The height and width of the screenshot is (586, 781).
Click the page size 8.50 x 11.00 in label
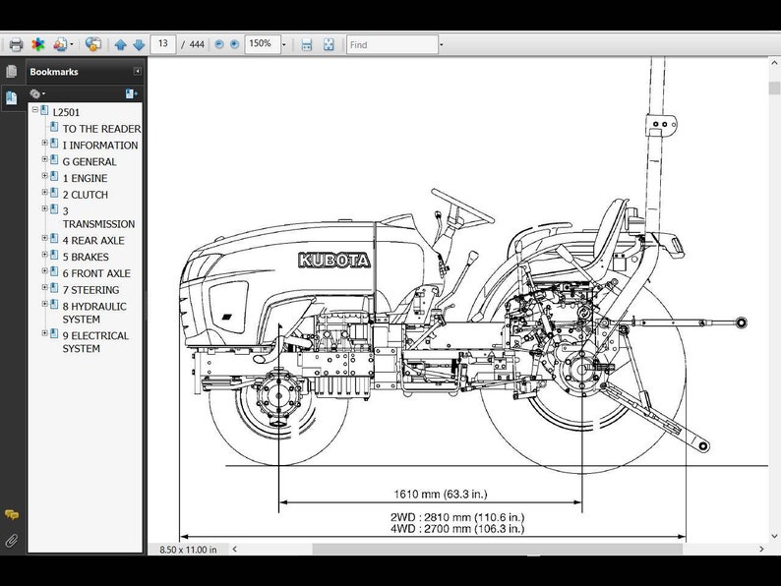[188, 550]
